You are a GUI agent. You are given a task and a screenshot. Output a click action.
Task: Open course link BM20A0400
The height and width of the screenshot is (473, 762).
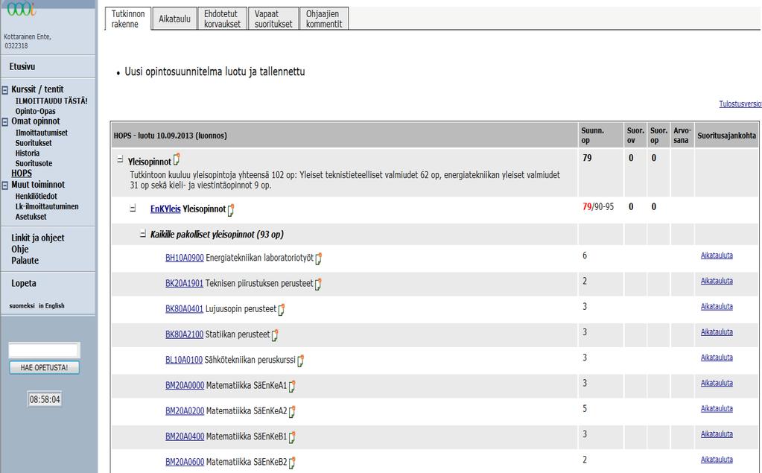pos(185,437)
